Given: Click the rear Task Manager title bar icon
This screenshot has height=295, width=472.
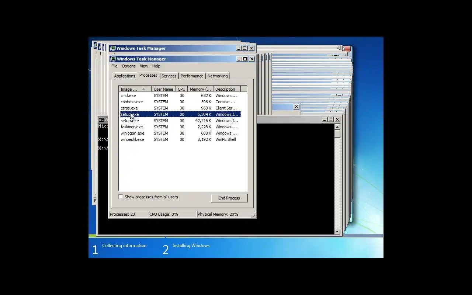Looking at the screenshot, I should point(113,48).
